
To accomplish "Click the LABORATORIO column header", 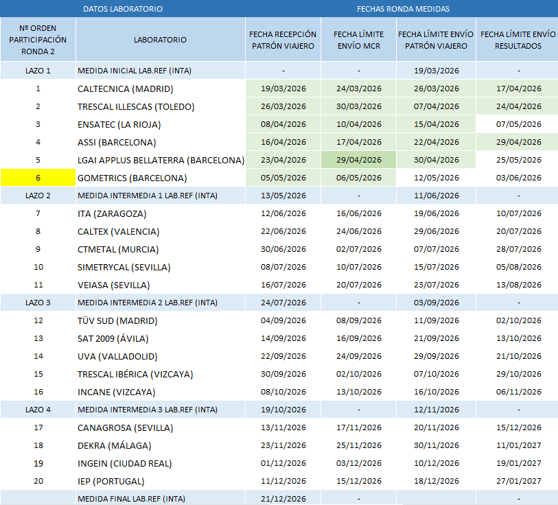I will [160, 40].
